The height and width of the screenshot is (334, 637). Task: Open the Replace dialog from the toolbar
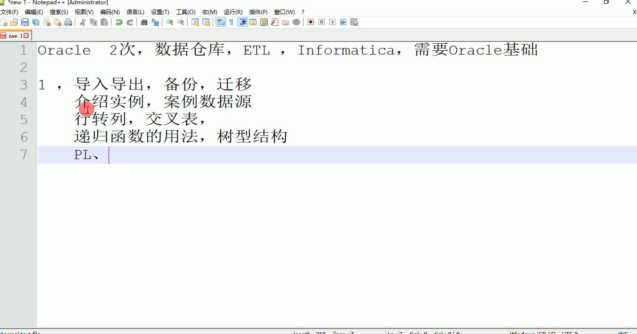(155, 22)
